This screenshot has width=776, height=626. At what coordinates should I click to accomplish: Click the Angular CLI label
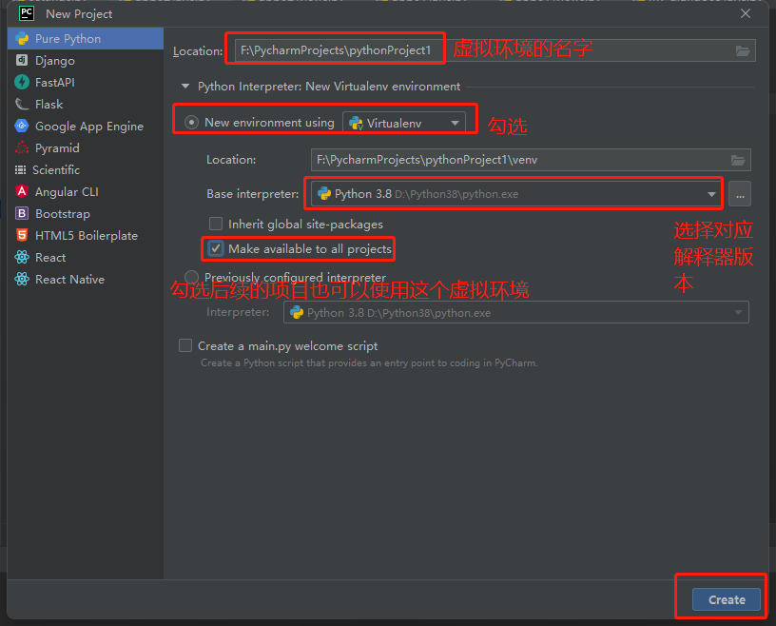click(x=67, y=191)
